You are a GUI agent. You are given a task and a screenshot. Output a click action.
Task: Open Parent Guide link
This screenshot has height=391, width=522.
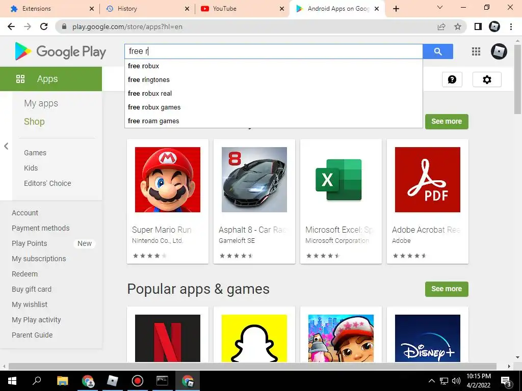tap(32, 336)
